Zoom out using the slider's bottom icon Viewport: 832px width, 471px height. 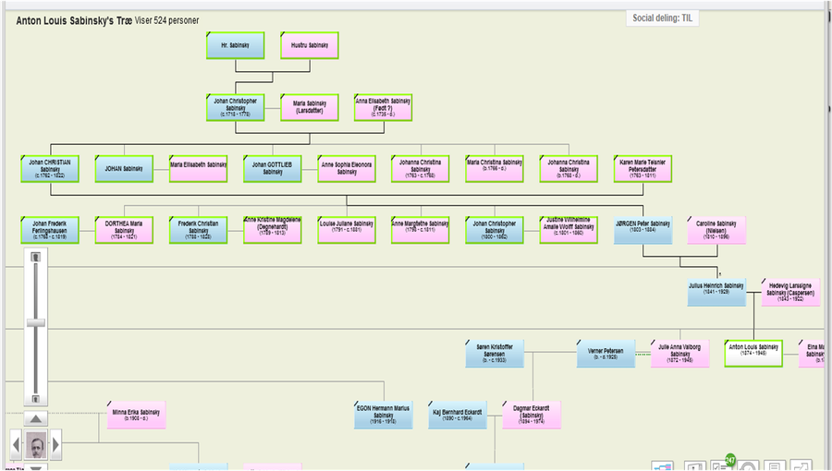35,398
